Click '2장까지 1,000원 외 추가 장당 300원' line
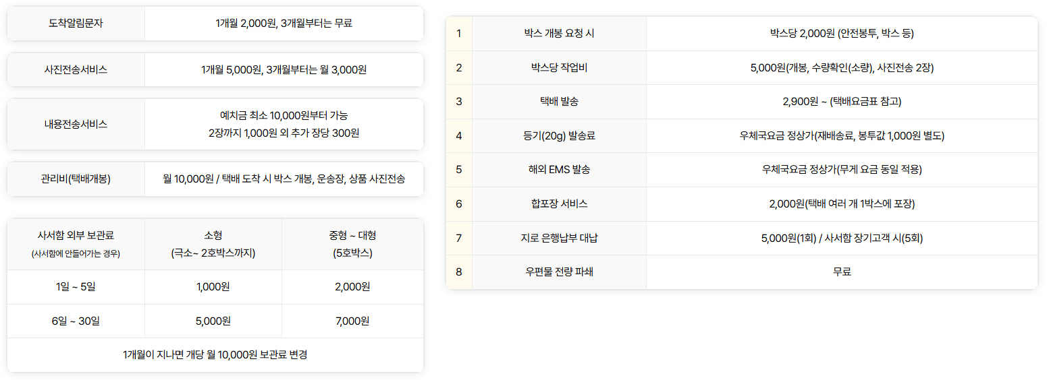Image resolution: width=1047 pixels, height=380 pixels. pos(284,133)
